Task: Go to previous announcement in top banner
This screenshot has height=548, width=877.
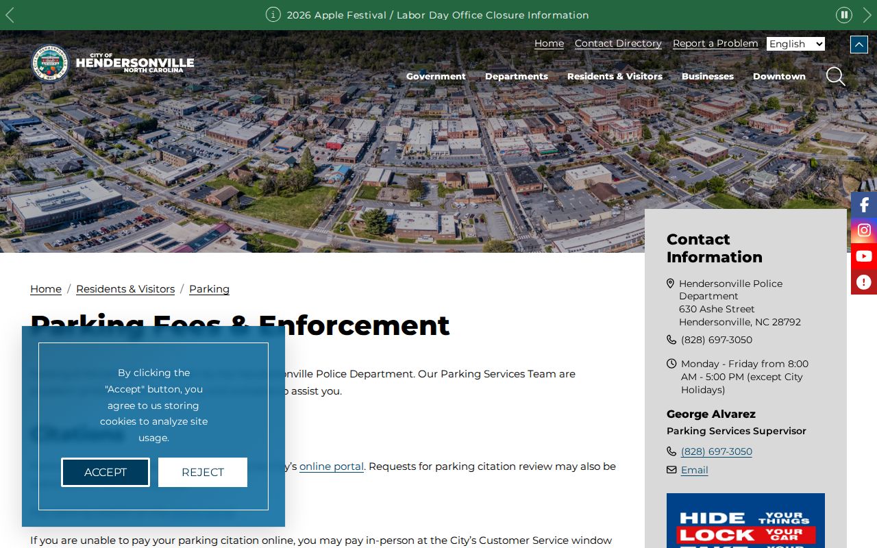Action: click(10, 15)
